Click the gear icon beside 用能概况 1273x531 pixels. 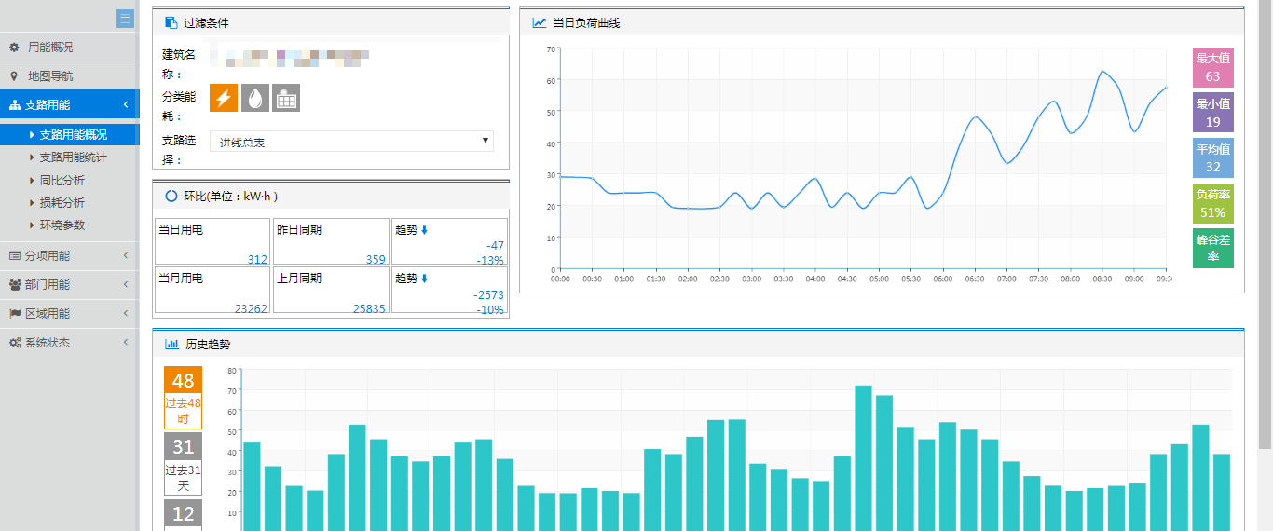pyautogui.click(x=14, y=47)
